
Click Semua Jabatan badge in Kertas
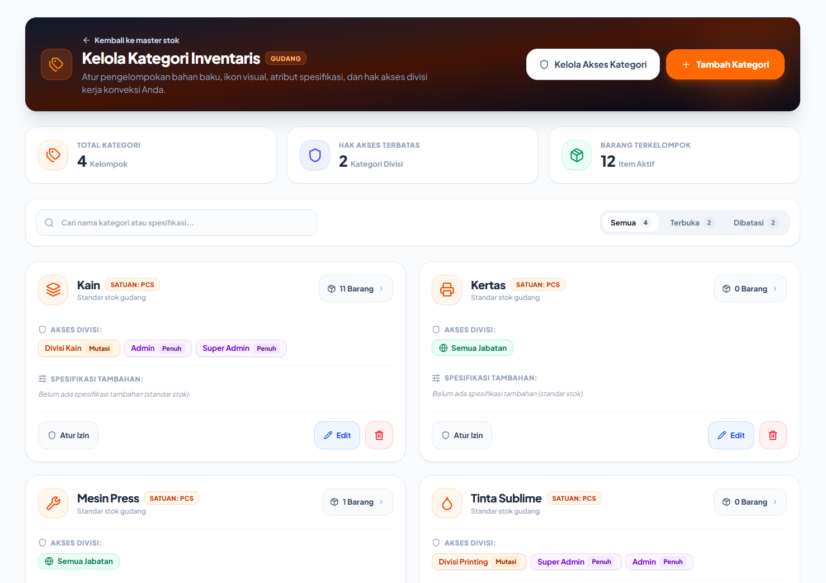473,348
